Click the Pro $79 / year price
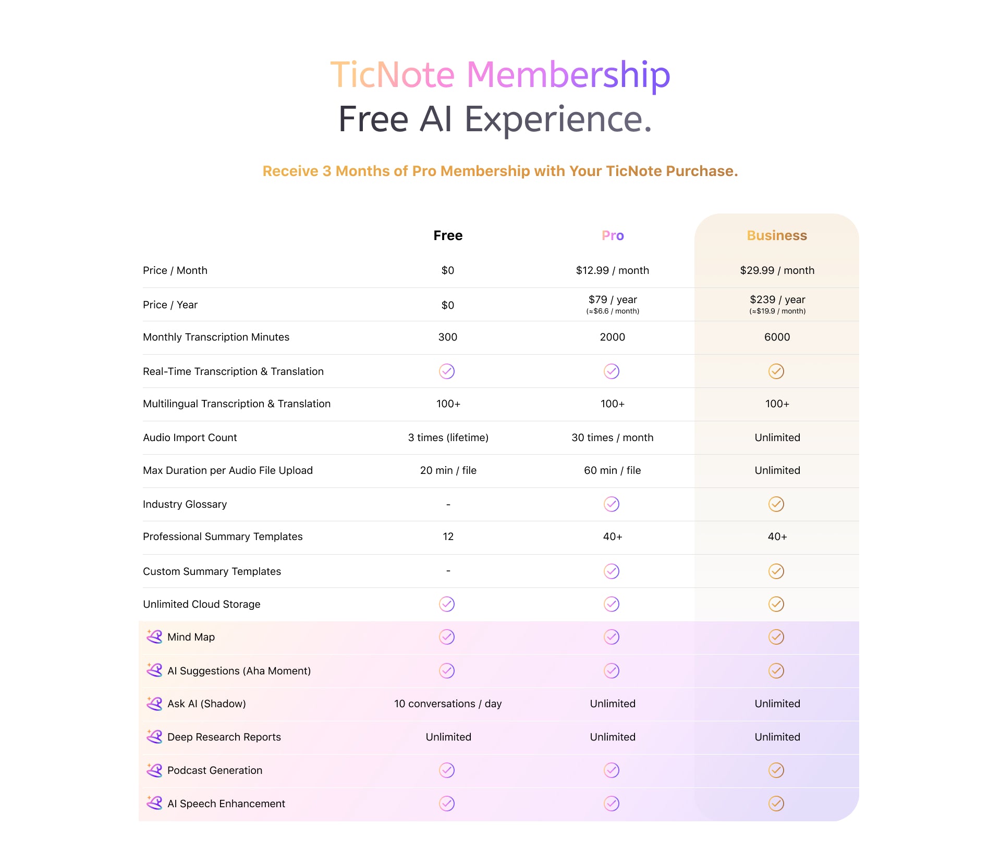Viewport: 1001px width, 852px height. pyautogui.click(x=613, y=299)
